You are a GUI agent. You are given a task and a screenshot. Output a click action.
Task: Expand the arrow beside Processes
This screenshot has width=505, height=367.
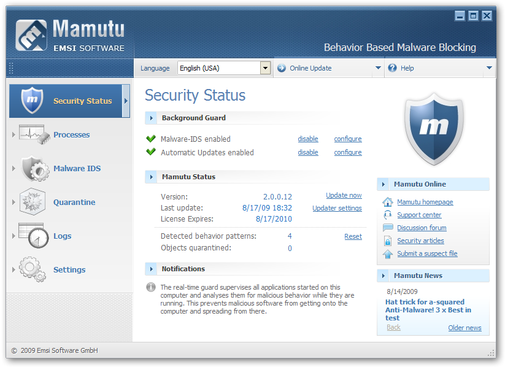click(x=13, y=134)
